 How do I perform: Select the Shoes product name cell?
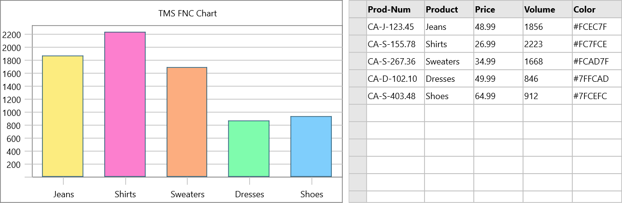coord(449,96)
